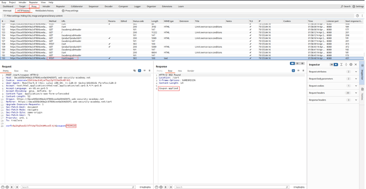Select history row 131 GET /cart
The image size is (366, 189).
pos(182,52)
